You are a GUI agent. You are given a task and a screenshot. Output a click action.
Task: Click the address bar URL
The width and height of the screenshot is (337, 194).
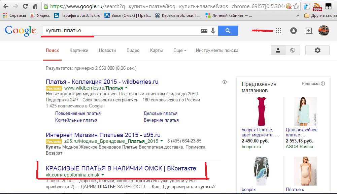[x=167, y=6]
